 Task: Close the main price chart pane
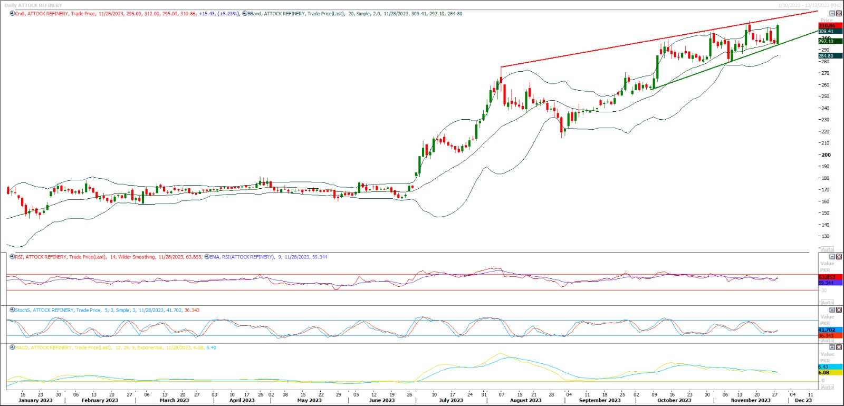pyautogui.click(x=839, y=14)
